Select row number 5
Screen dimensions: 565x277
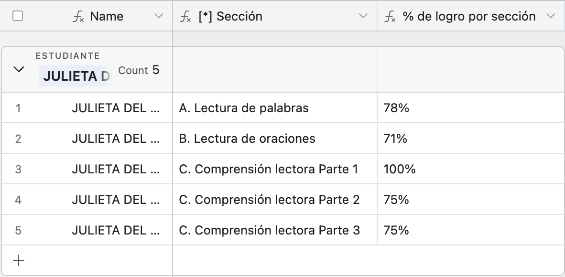18,231
